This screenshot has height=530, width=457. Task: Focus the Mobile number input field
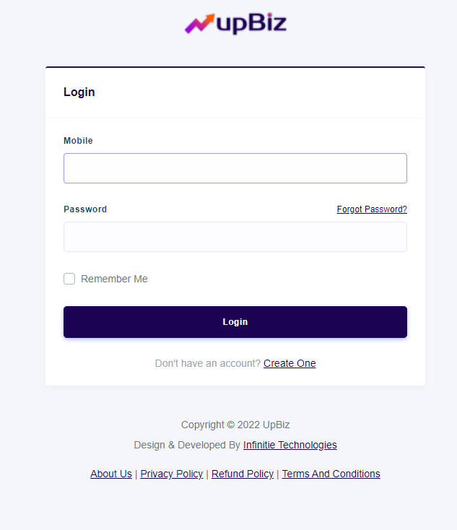click(x=235, y=168)
